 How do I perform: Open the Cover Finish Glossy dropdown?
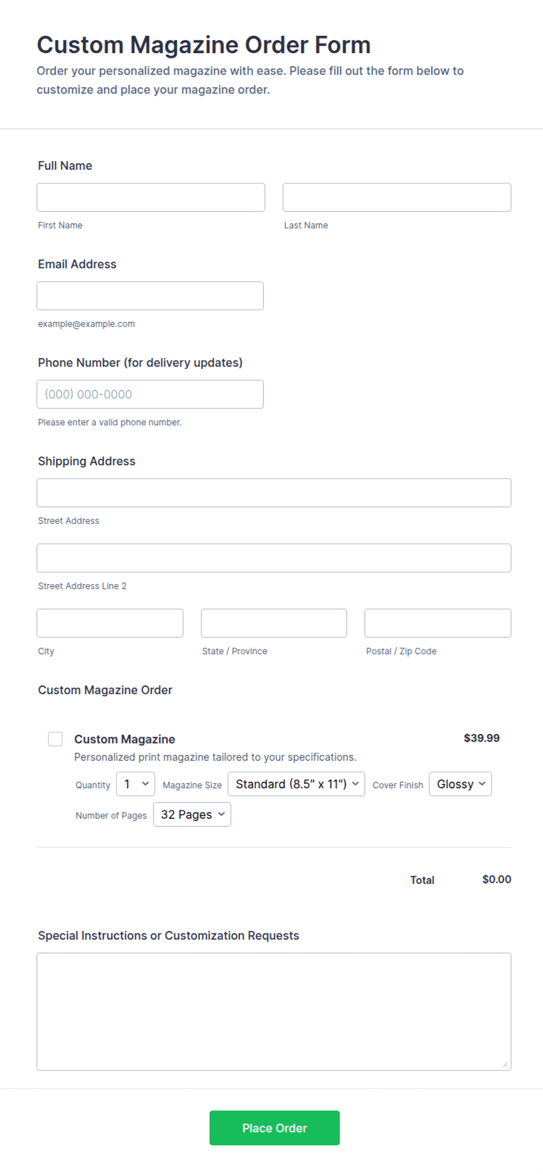[x=460, y=784]
